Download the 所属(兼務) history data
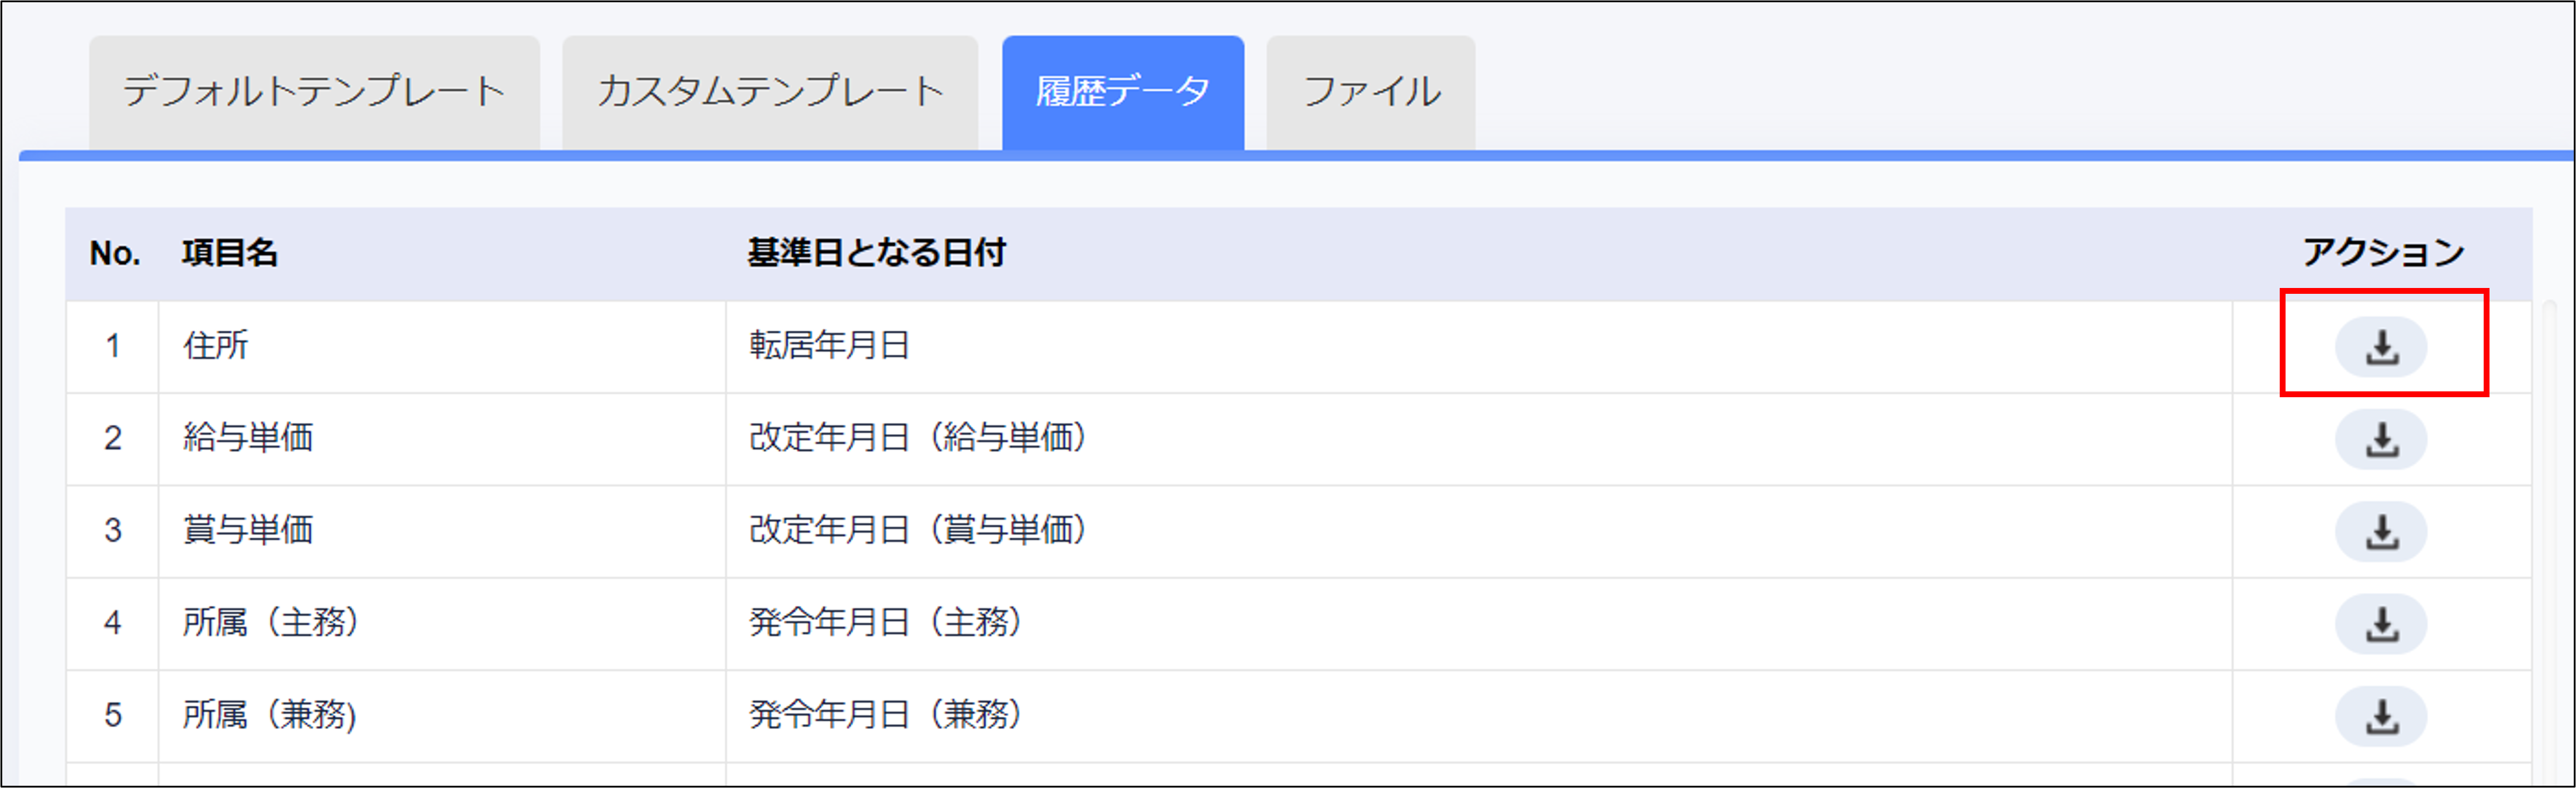The width and height of the screenshot is (2576, 788). 2381,716
